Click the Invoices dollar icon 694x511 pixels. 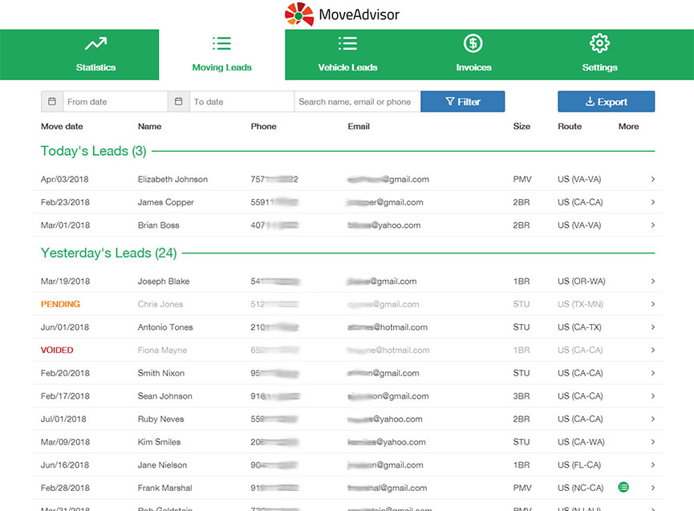click(473, 43)
